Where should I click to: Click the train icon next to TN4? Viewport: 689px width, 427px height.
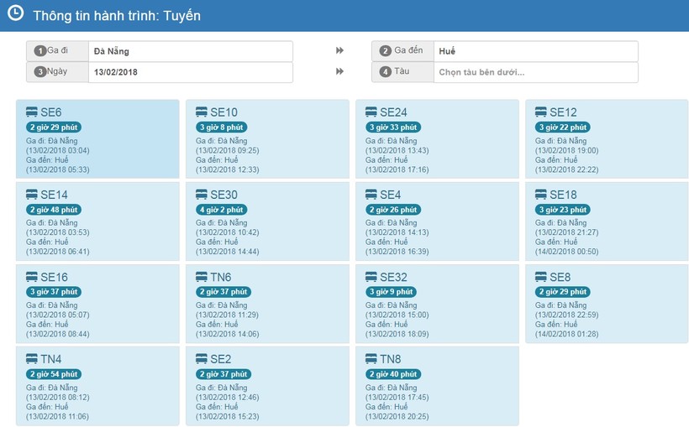click(32, 359)
